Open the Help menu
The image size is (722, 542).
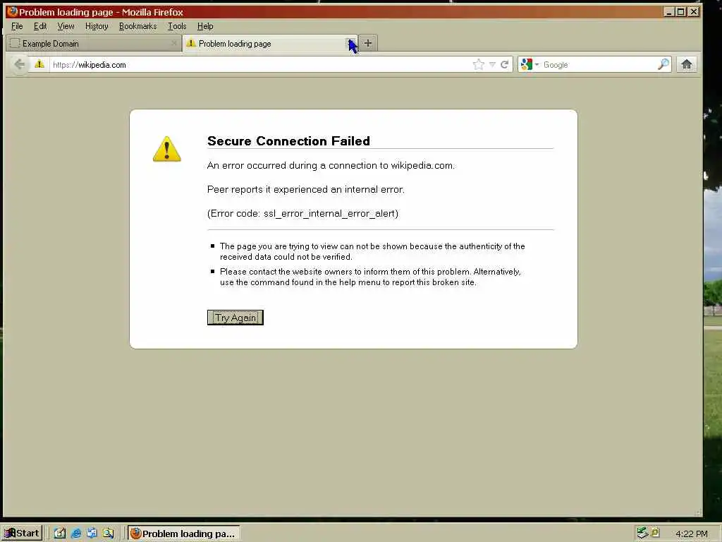[205, 26]
